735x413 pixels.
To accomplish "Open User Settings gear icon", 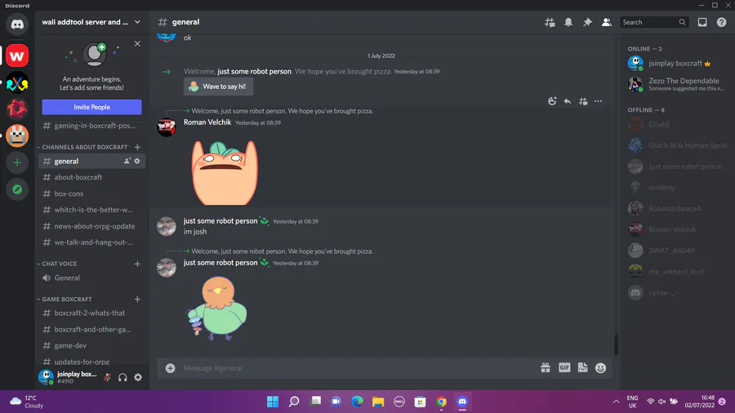I will pyautogui.click(x=138, y=377).
